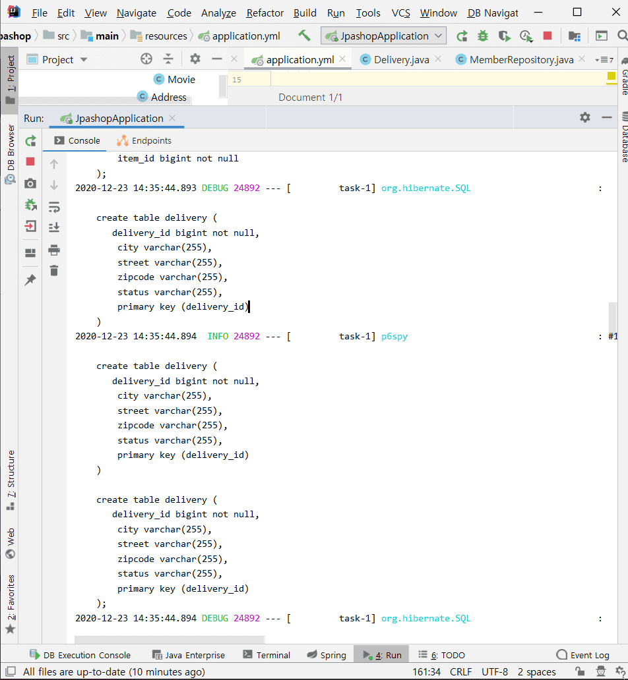Open JpashopApplication run configuration dropdown
The height and width of the screenshot is (680, 628).
[x=383, y=36]
